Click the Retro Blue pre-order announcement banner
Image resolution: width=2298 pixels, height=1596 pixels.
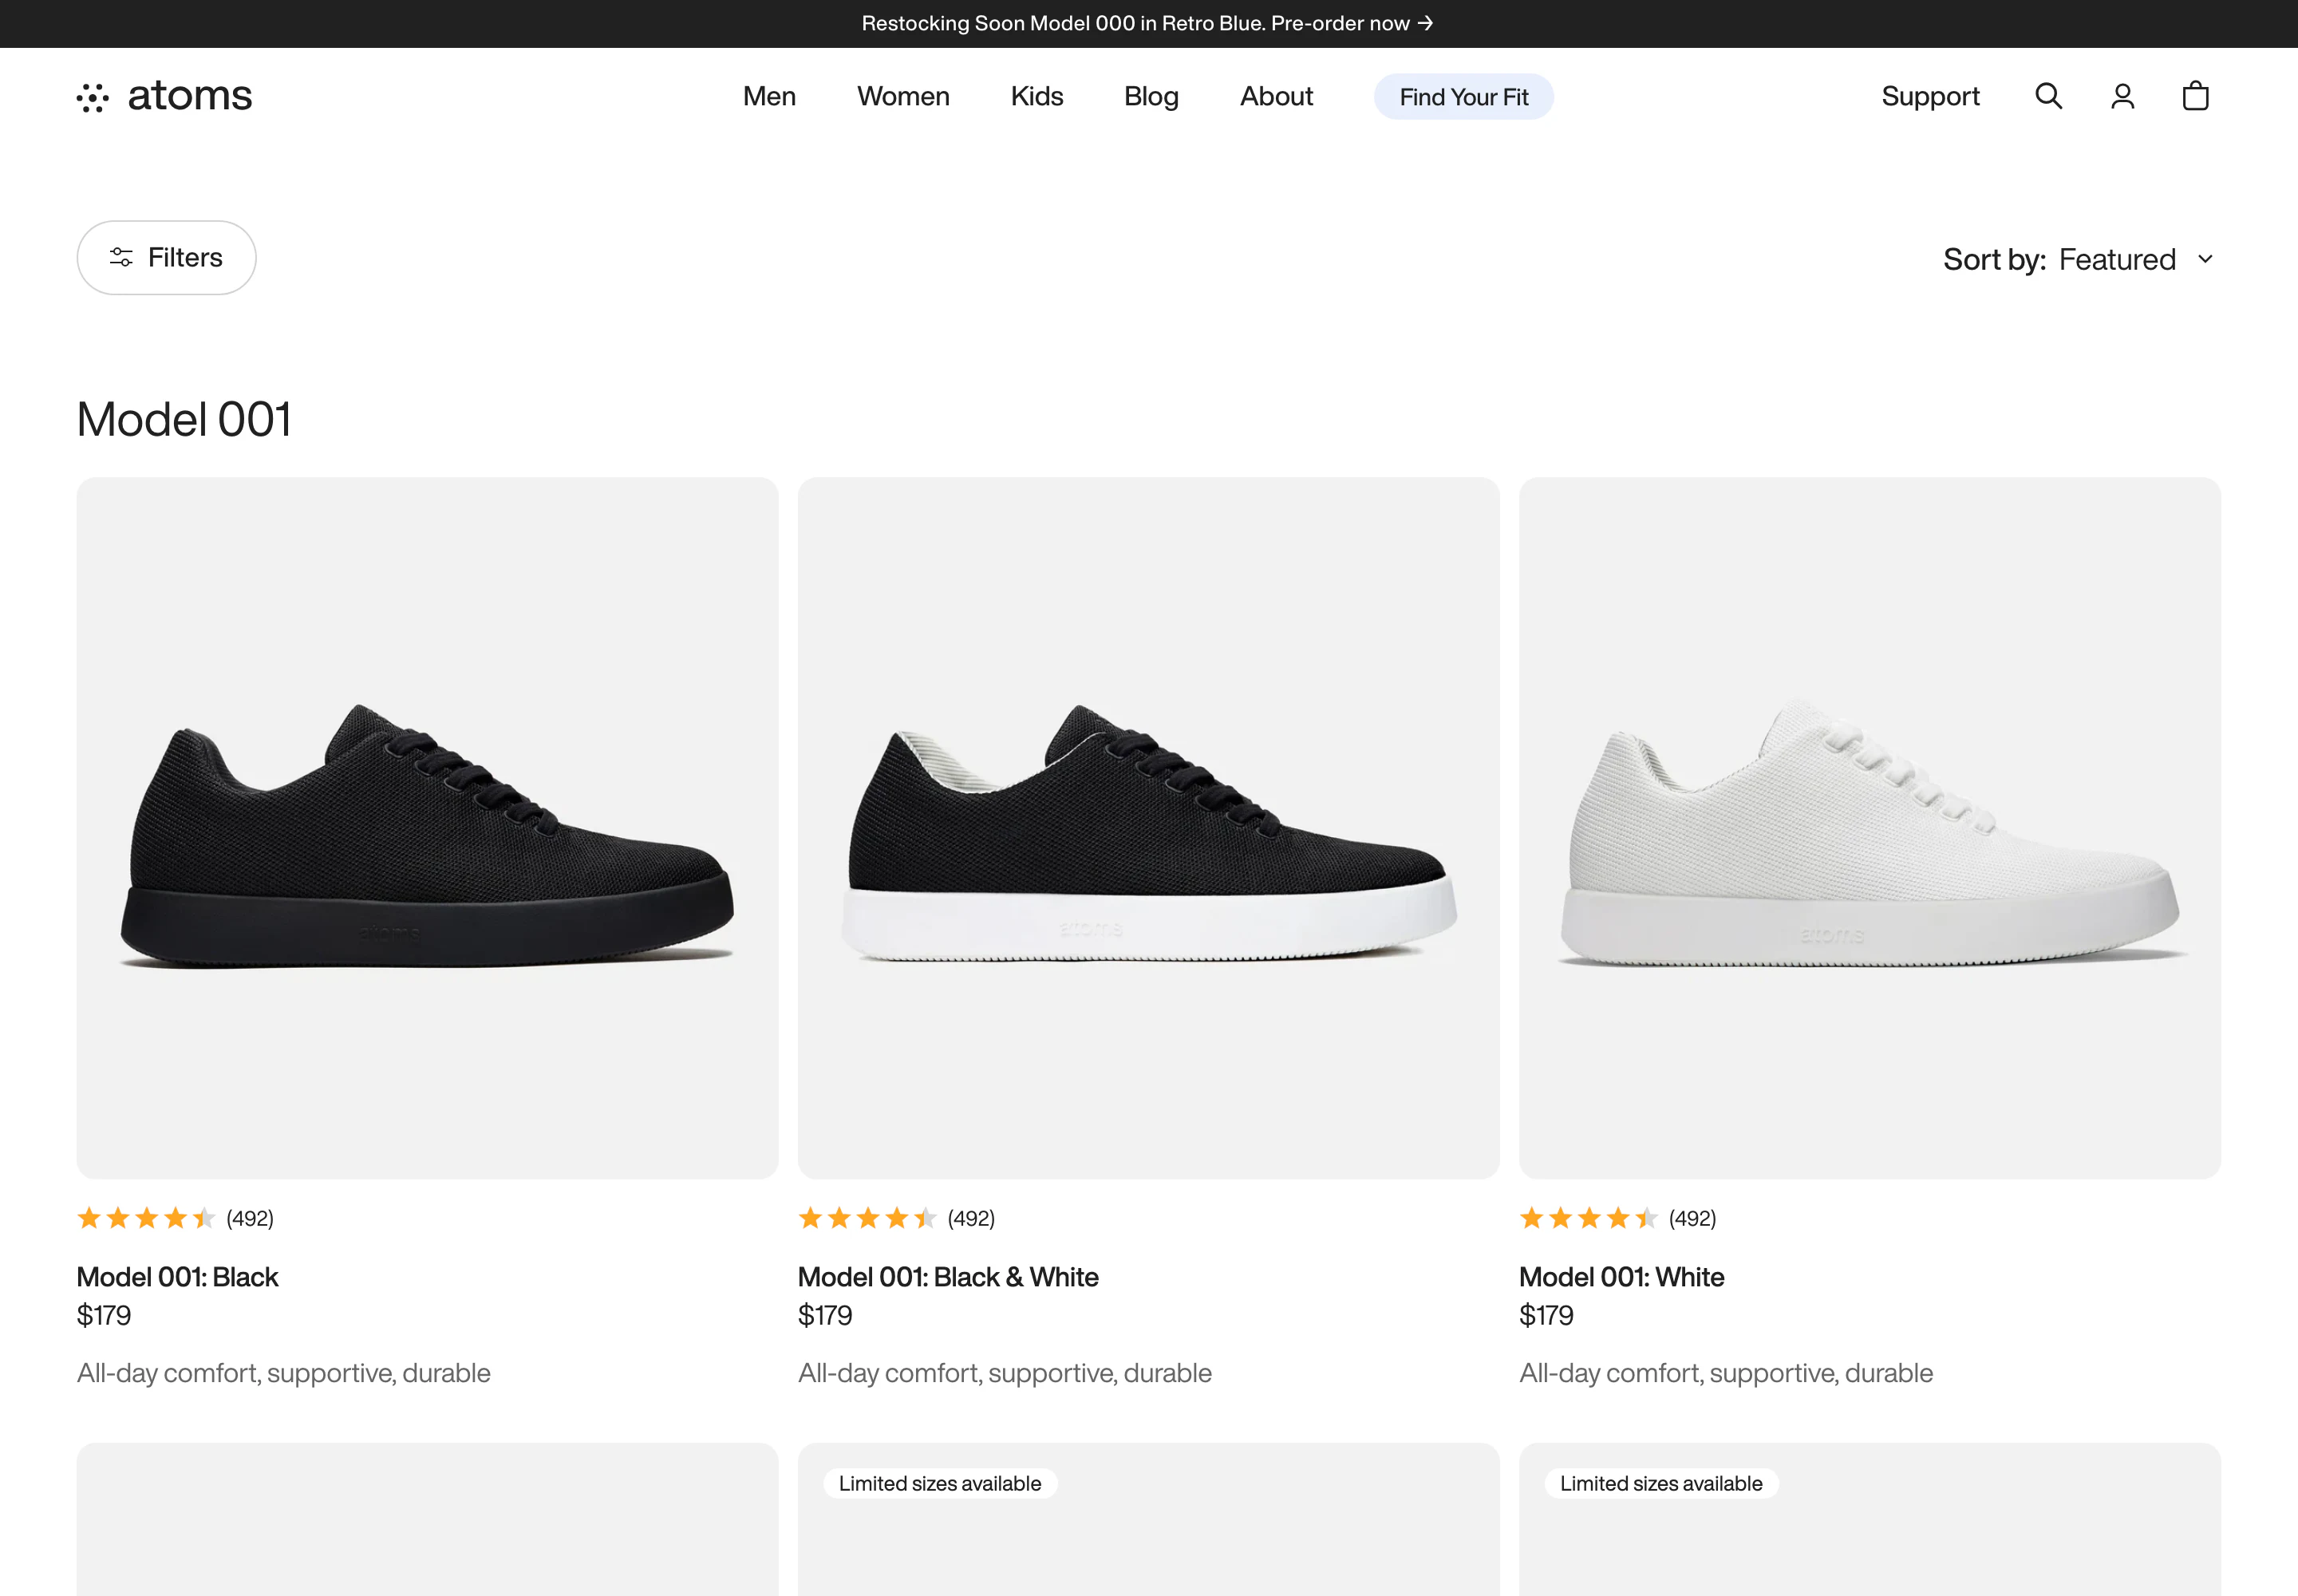[x=1148, y=23]
